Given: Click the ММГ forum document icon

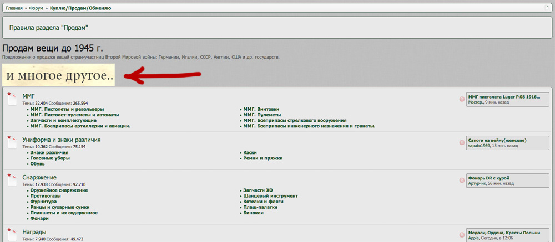Looking at the screenshot, I should click(12, 99).
